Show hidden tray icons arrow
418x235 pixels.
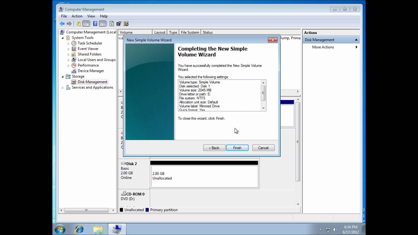click(x=320, y=230)
